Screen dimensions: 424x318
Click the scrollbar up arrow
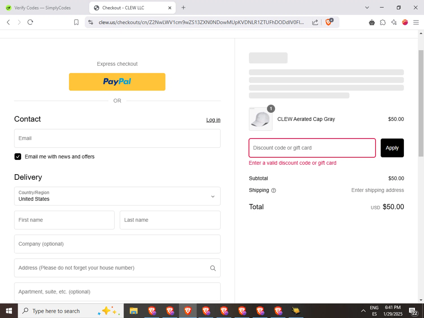point(421,33)
